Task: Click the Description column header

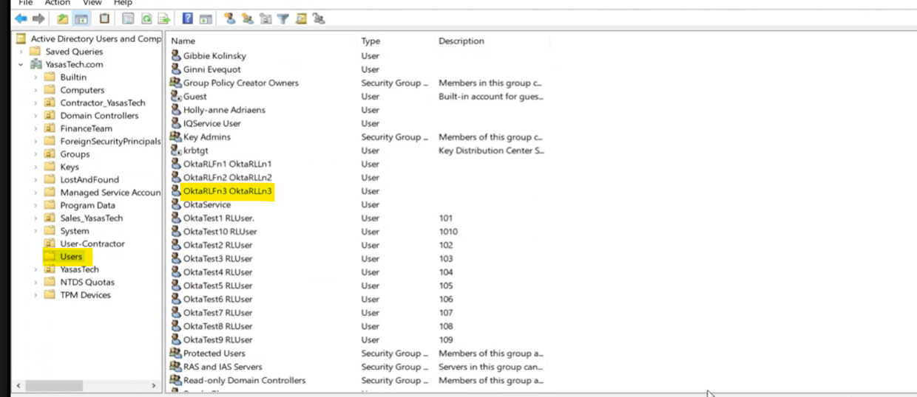Action: point(461,41)
